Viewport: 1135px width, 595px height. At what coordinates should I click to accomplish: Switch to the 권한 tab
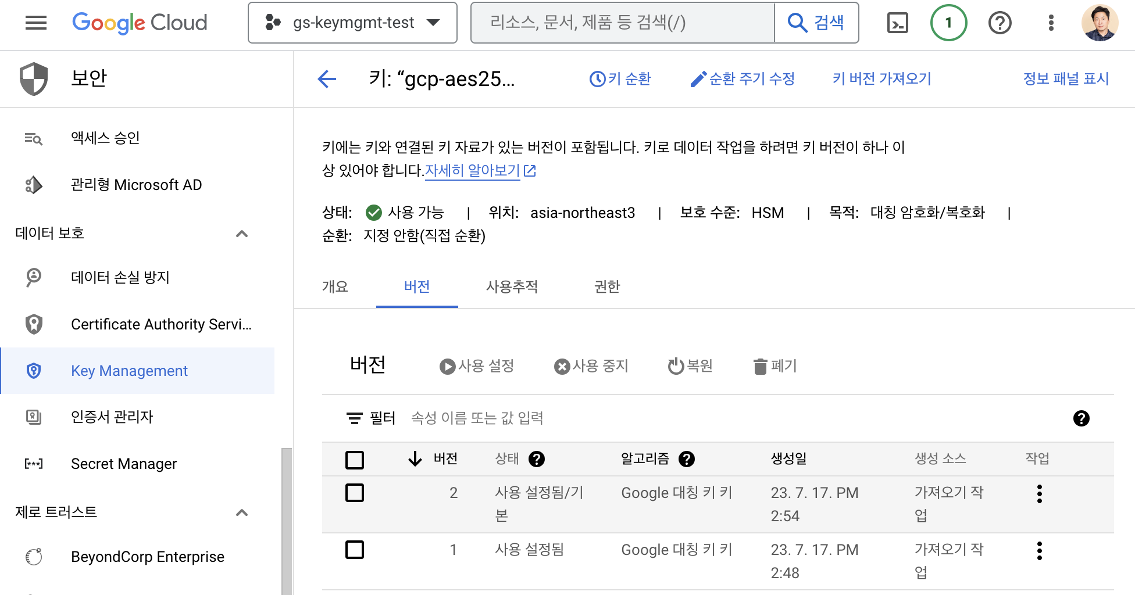point(607,287)
